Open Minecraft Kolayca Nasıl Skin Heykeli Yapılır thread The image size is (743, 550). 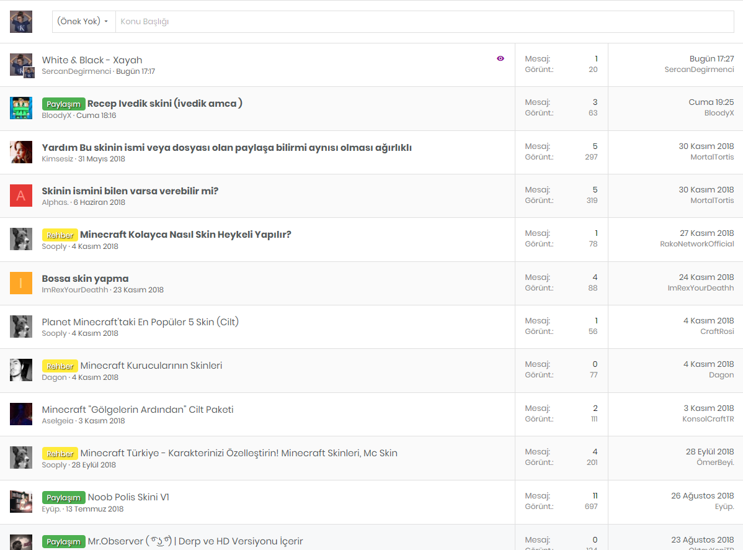click(186, 235)
